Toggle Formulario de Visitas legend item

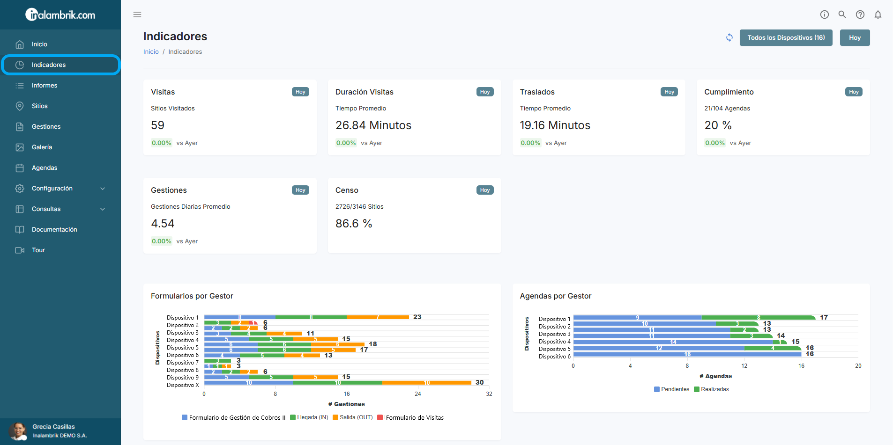pos(410,417)
